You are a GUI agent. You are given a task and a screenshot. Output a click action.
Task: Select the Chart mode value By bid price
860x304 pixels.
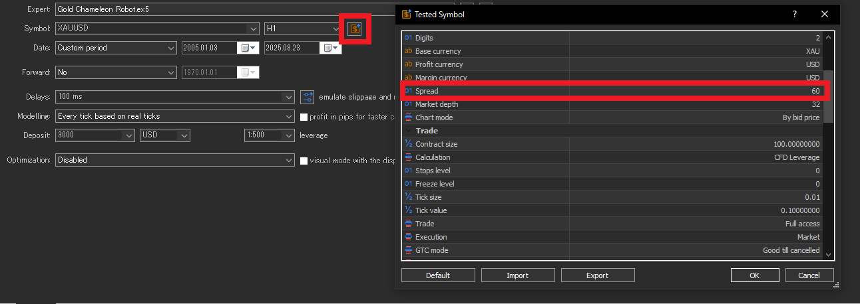pyautogui.click(x=801, y=117)
